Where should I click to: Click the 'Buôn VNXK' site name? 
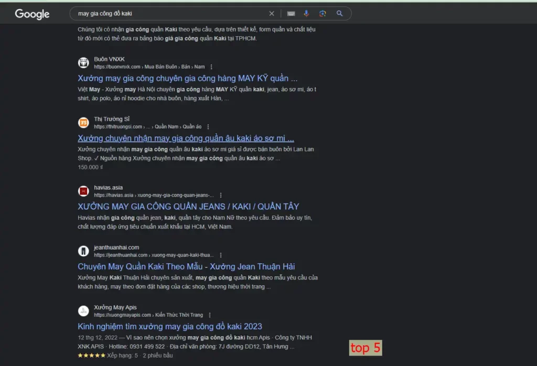click(x=109, y=59)
